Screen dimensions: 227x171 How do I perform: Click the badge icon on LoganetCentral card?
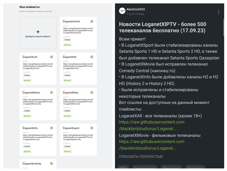click(91, 21)
